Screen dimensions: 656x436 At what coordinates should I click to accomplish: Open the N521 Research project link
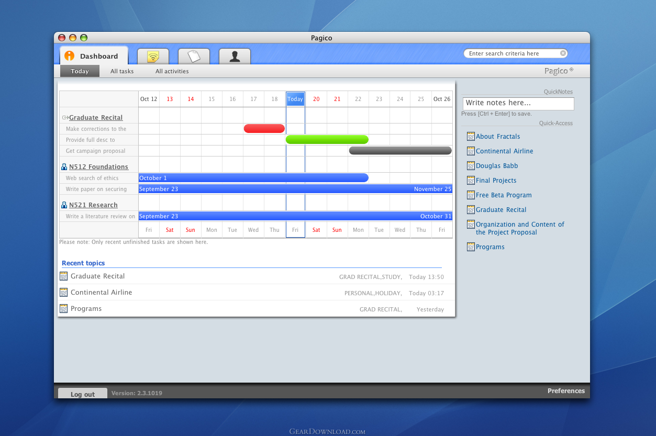point(93,205)
